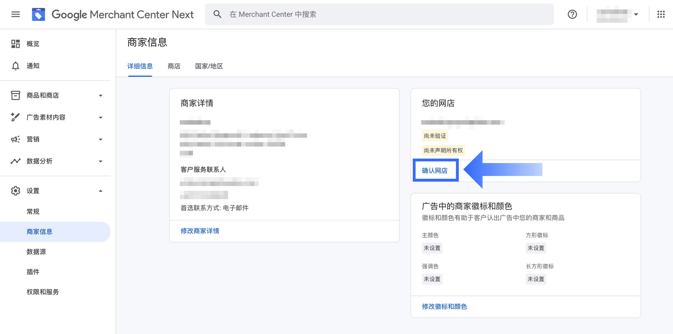Click the help question mark icon

click(x=572, y=14)
